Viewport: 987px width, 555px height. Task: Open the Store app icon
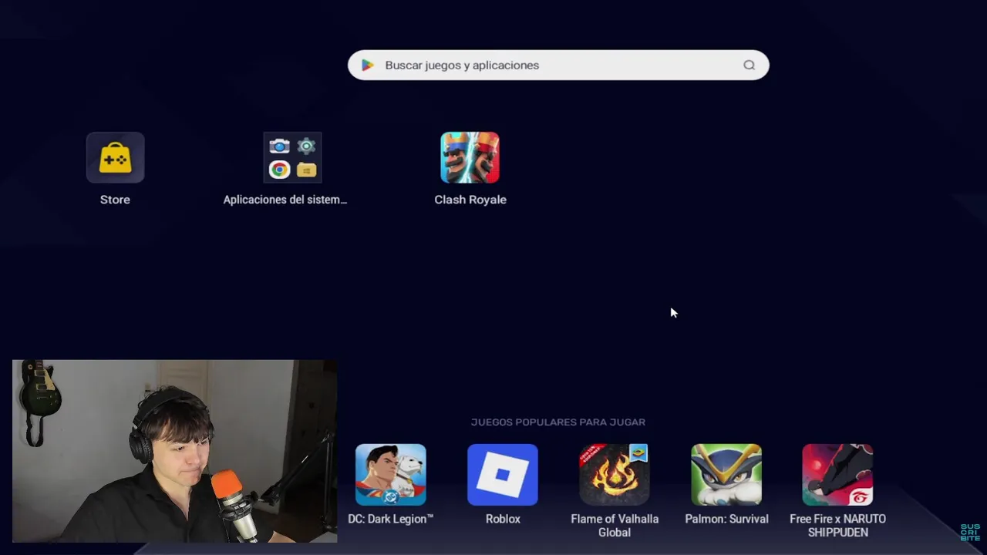click(115, 157)
